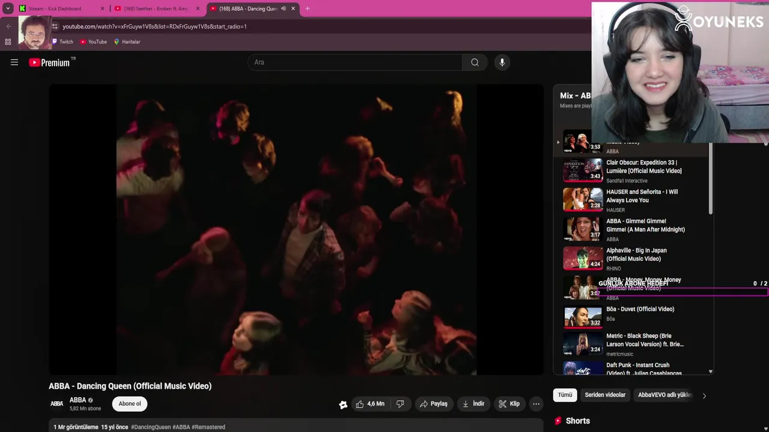Image resolution: width=769 pixels, height=432 pixels.
Task: Open the #Remastered hashtag link
Action: pyautogui.click(x=208, y=427)
